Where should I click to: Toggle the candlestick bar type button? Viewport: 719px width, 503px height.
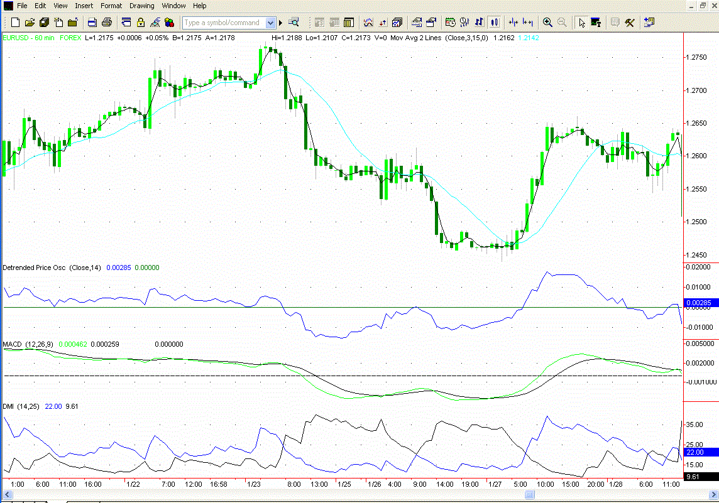coord(494,22)
